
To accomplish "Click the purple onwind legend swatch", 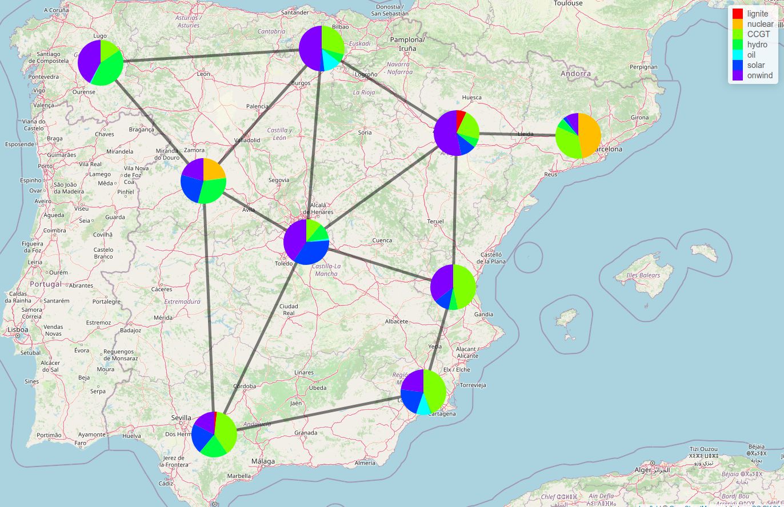I will click(738, 75).
